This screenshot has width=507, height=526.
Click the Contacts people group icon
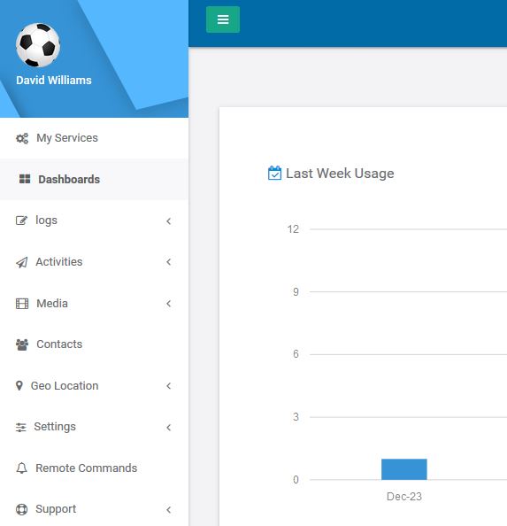pos(22,344)
